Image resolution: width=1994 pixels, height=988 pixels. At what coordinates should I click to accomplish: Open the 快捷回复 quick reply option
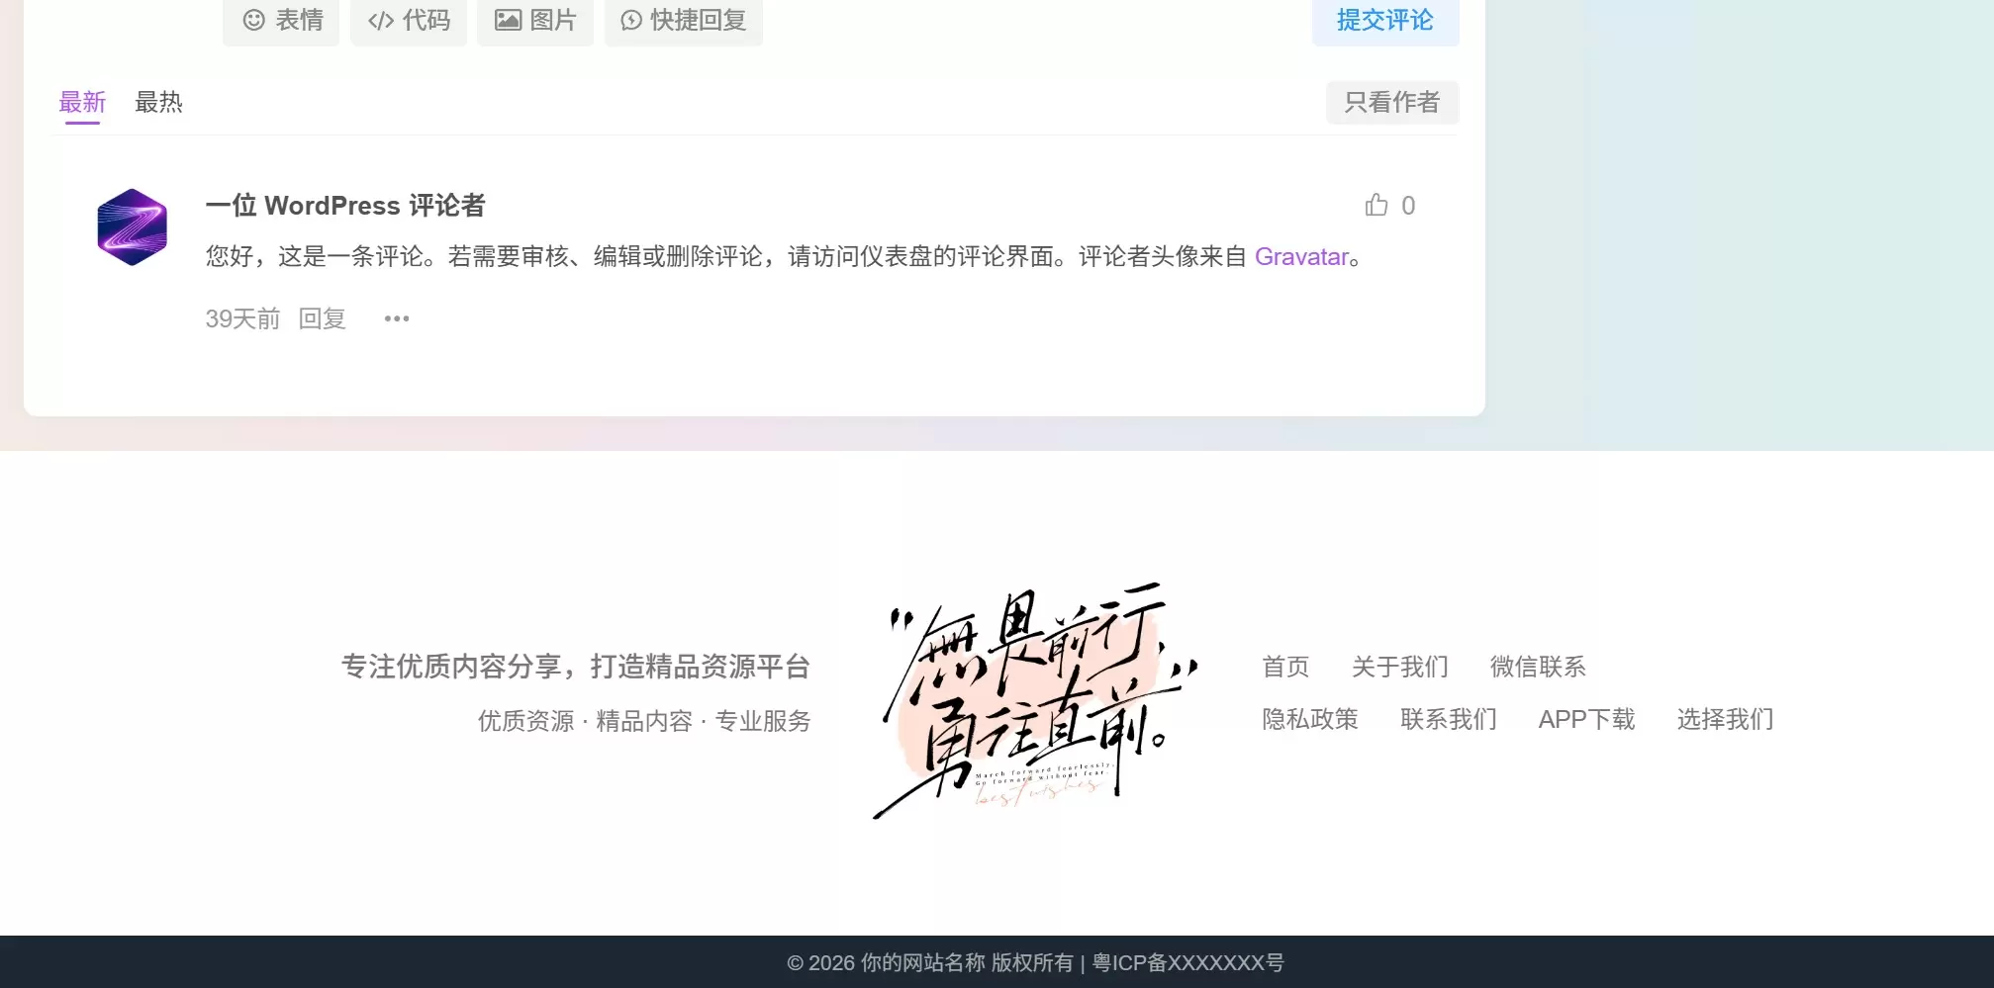[x=684, y=21]
